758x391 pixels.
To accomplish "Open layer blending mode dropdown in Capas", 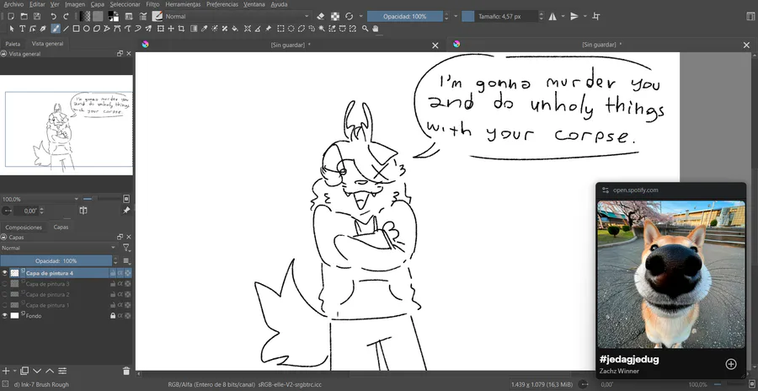I will [58, 248].
